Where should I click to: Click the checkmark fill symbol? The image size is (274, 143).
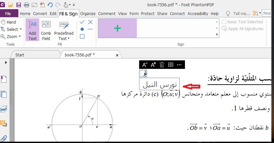82,22
